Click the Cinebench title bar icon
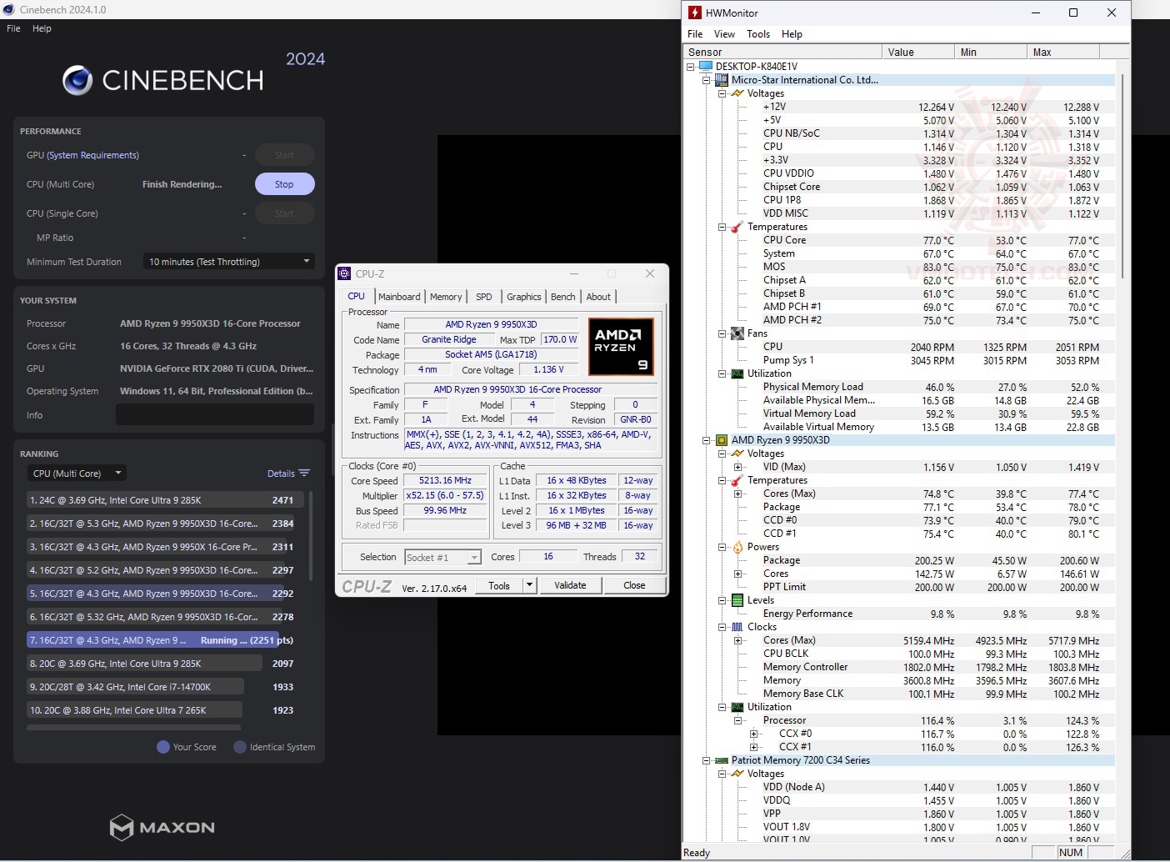This screenshot has width=1170, height=862. 9,10
